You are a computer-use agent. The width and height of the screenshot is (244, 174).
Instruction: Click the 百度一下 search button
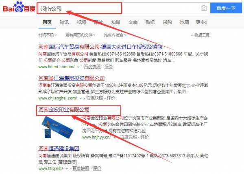pos(226,8)
